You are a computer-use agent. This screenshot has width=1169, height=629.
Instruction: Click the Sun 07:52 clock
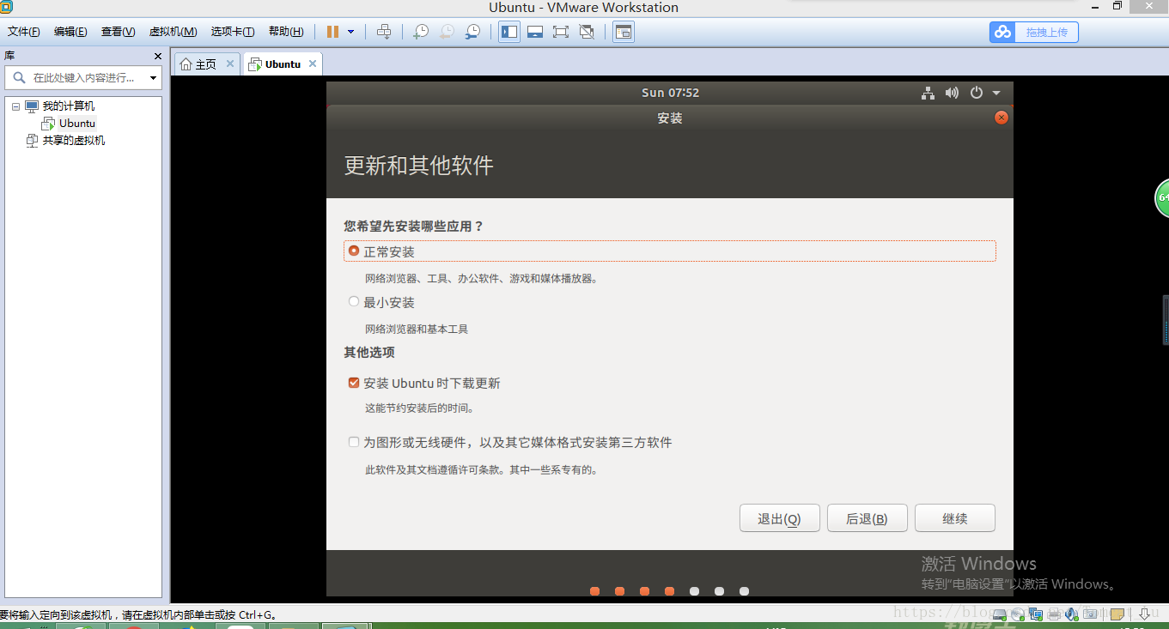point(670,93)
